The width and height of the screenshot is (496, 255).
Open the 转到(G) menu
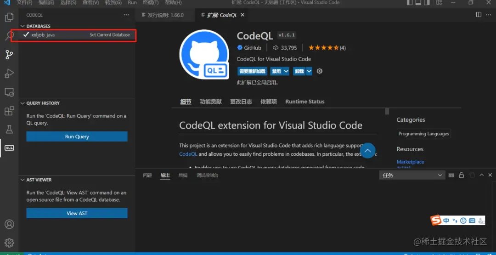pos(113,3)
